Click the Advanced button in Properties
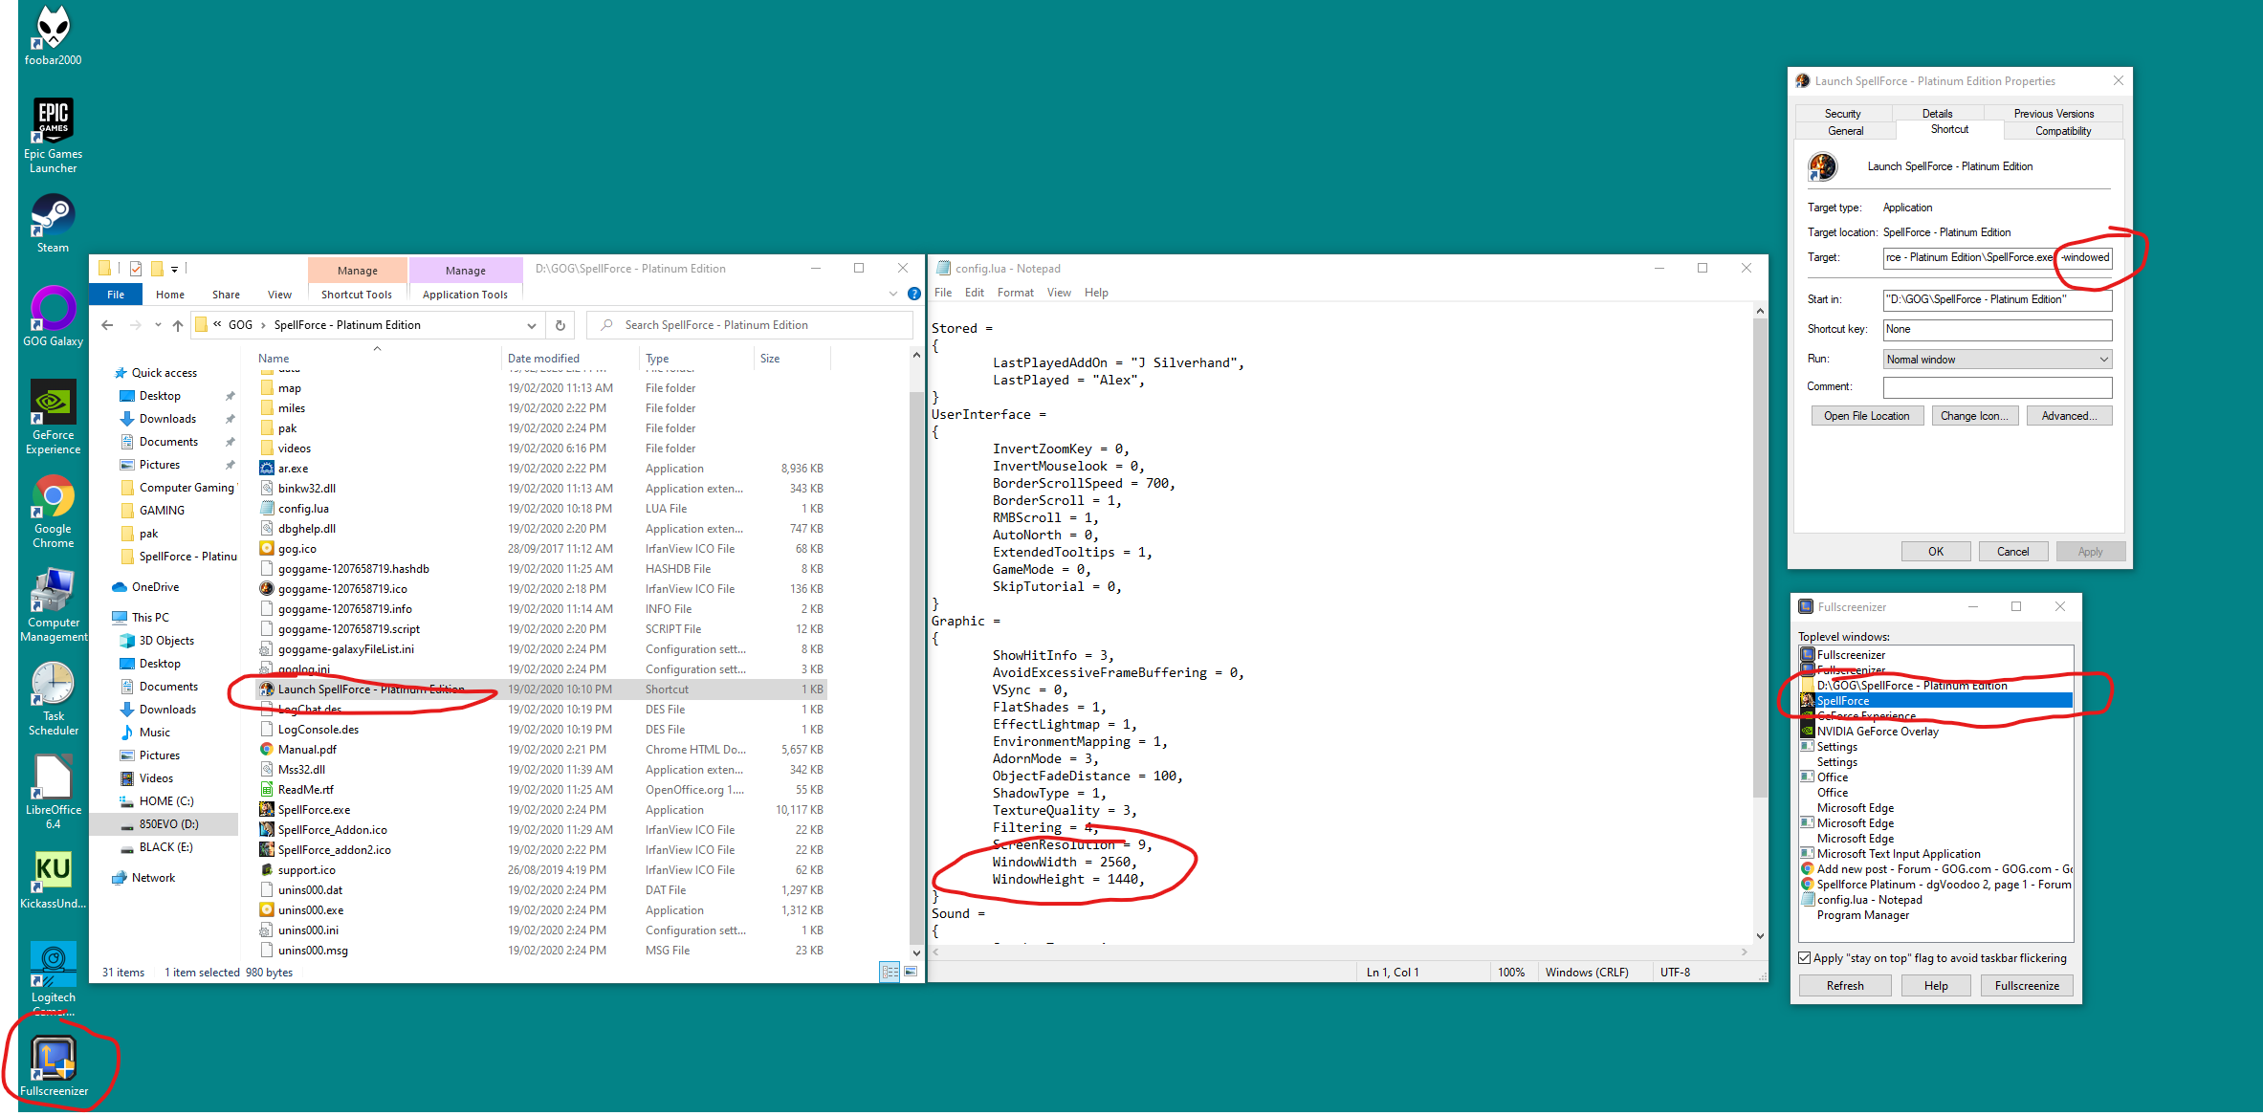Screen dimensions: 2263x1116 [2069, 416]
